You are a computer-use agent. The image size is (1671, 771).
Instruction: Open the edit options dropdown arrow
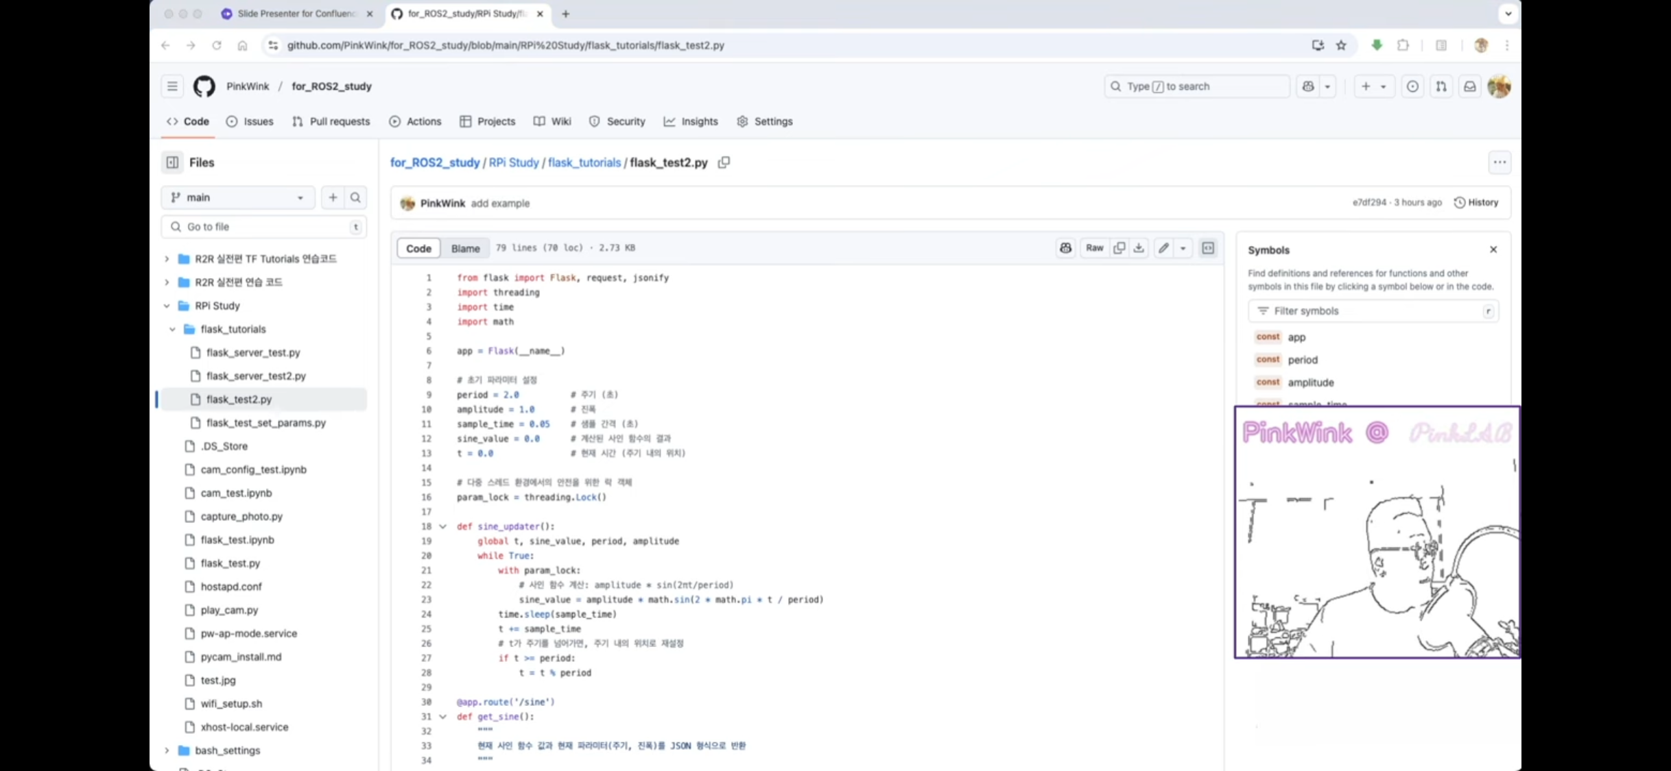(x=1183, y=248)
